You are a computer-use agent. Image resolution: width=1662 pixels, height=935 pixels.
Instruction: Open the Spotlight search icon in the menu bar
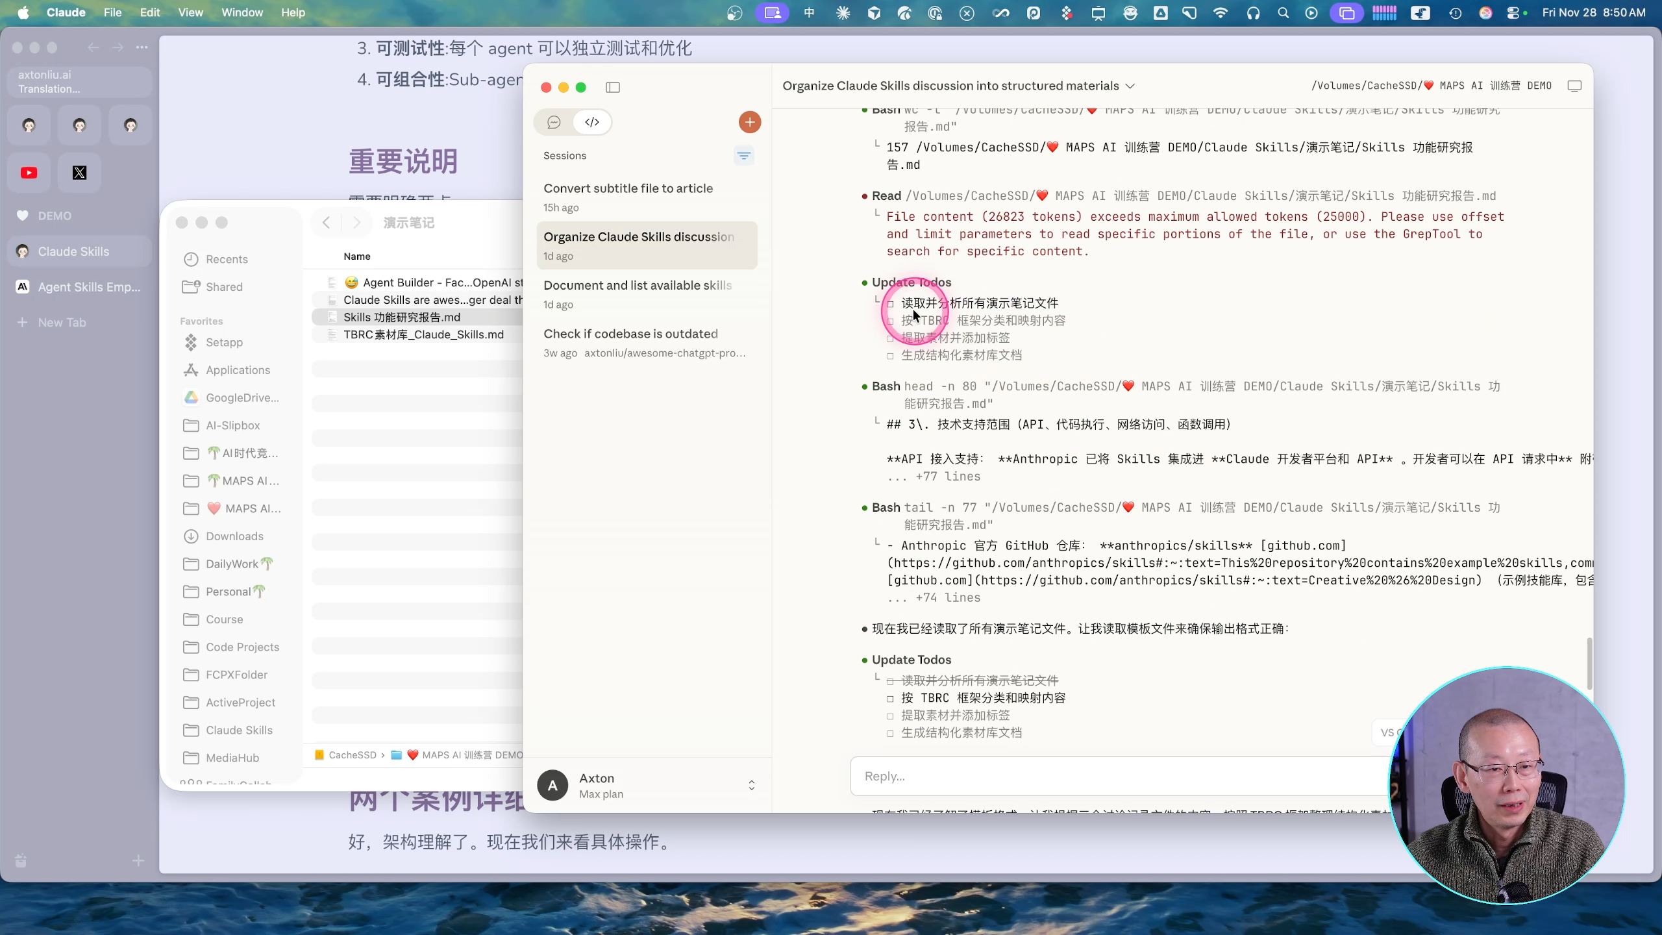(x=1282, y=13)
